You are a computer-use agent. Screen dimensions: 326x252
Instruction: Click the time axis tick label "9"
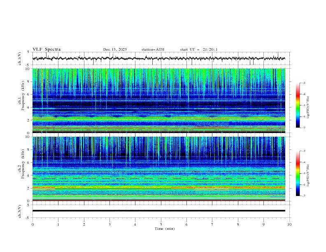(263, 224)
